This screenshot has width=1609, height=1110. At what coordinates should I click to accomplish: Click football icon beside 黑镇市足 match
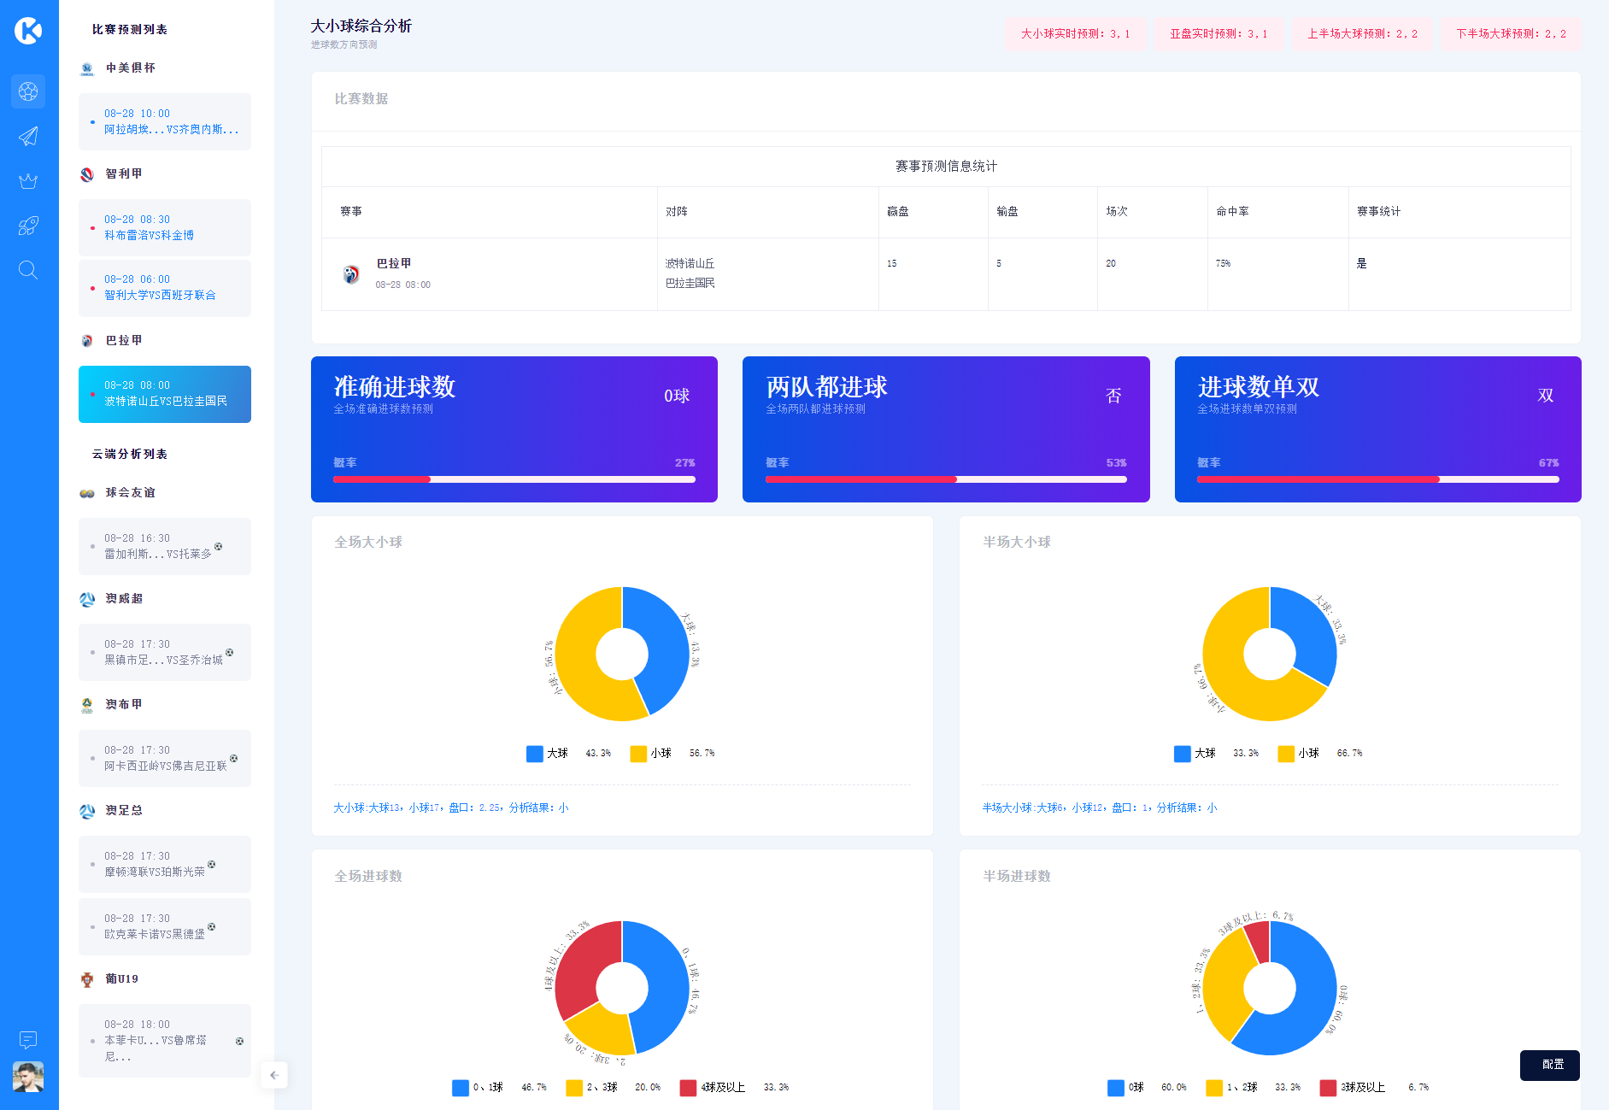[x=229, y=652]
